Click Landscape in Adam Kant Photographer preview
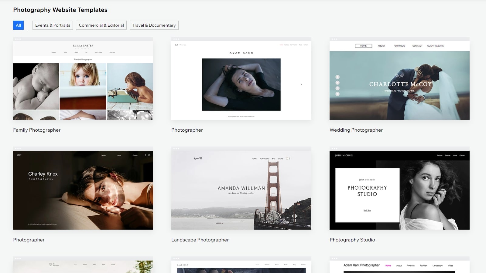The image size is (486, 273). 437,265
